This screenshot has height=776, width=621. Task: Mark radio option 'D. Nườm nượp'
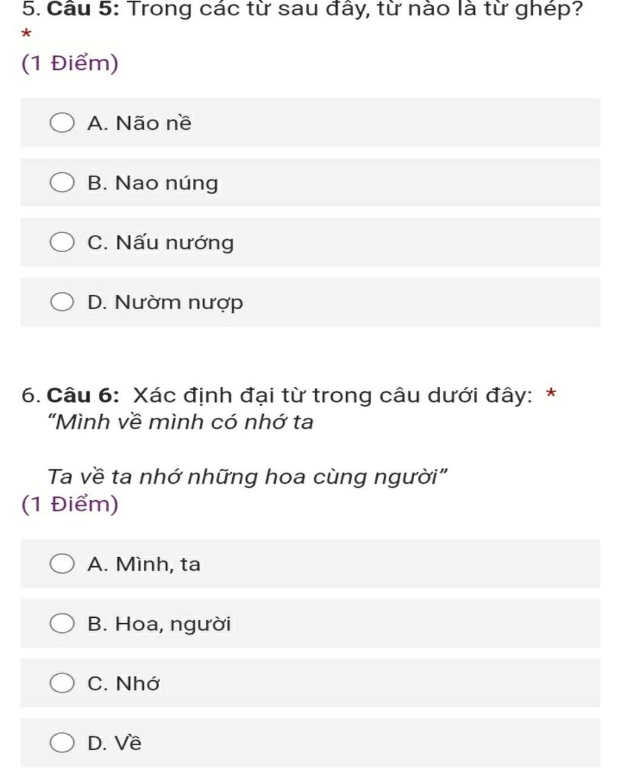(62, 302)
